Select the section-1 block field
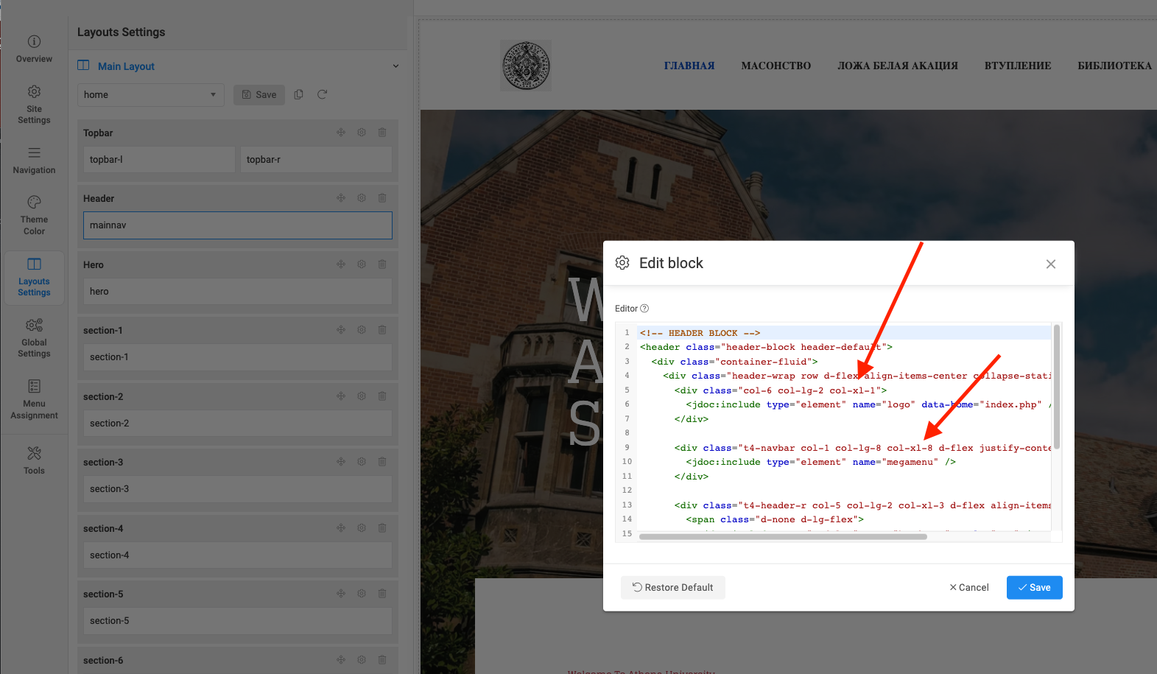Screen dimensions: 1157x674 [238, 357]
